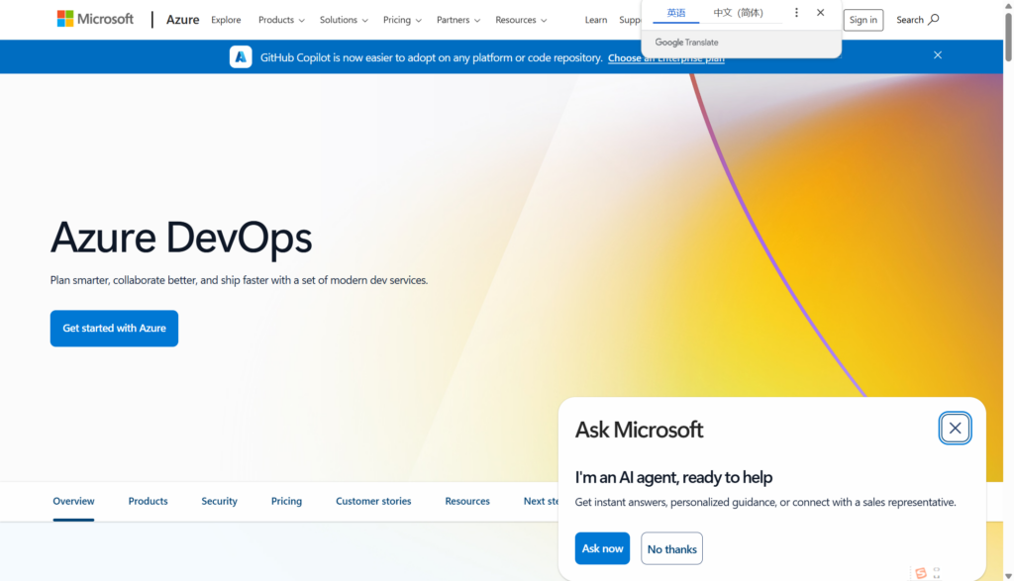This screenshot has width=1014, height=581.
Task: Follow the Choose an Enterprise plan link
Action: pyautogui.click(x=665, y=58)
